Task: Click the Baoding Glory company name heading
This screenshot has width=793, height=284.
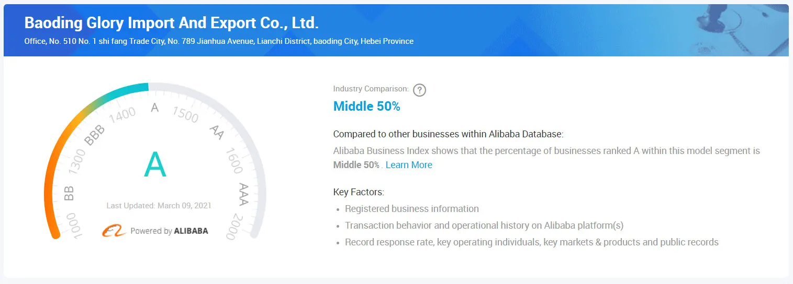Action: [x=172, y=23]
